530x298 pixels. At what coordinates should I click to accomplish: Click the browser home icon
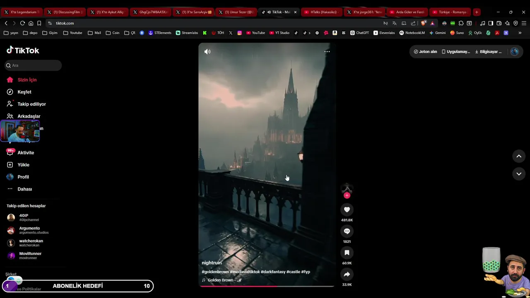click(x=31, y=23)
